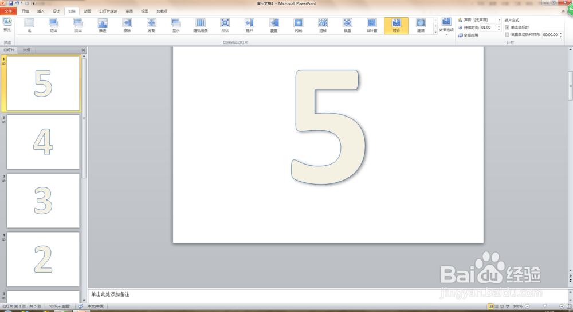
Task: Apply the Split (分割) transition
Action: coord(152,25)
